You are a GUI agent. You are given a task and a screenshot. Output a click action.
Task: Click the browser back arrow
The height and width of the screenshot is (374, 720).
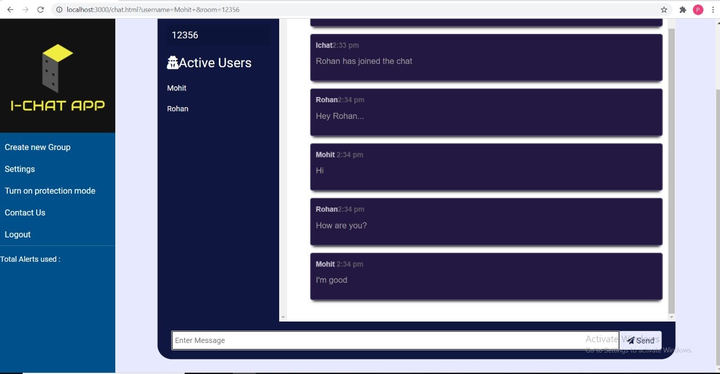(x=10, y=10)
